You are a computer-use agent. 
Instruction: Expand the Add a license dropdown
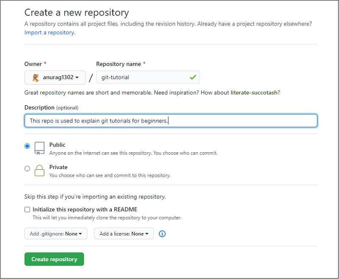pyautogui.click(x=124, y=234)
